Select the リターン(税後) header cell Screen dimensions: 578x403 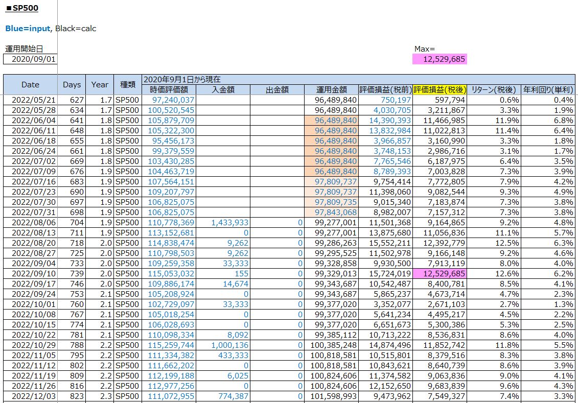click(x=494, y=90)
